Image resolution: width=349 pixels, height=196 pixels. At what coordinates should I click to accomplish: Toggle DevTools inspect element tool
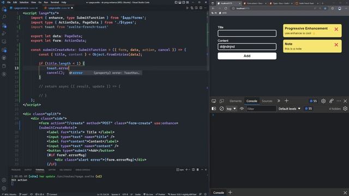[214, 101]
